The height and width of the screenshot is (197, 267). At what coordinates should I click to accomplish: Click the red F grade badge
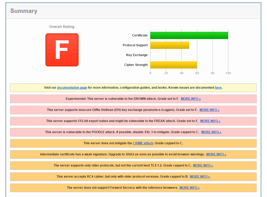(x=62, y=50)
